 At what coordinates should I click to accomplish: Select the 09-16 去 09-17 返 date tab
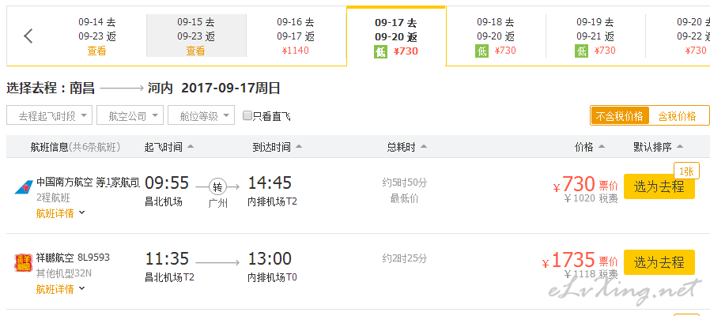point(296,36)
